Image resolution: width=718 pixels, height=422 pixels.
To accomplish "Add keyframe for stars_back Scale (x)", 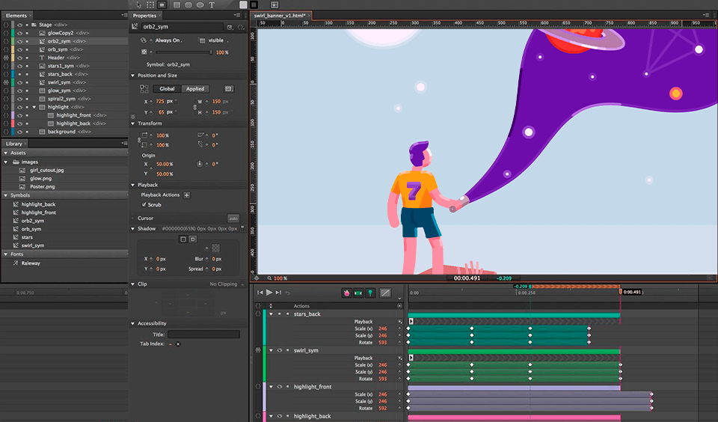I will point(399,328).
